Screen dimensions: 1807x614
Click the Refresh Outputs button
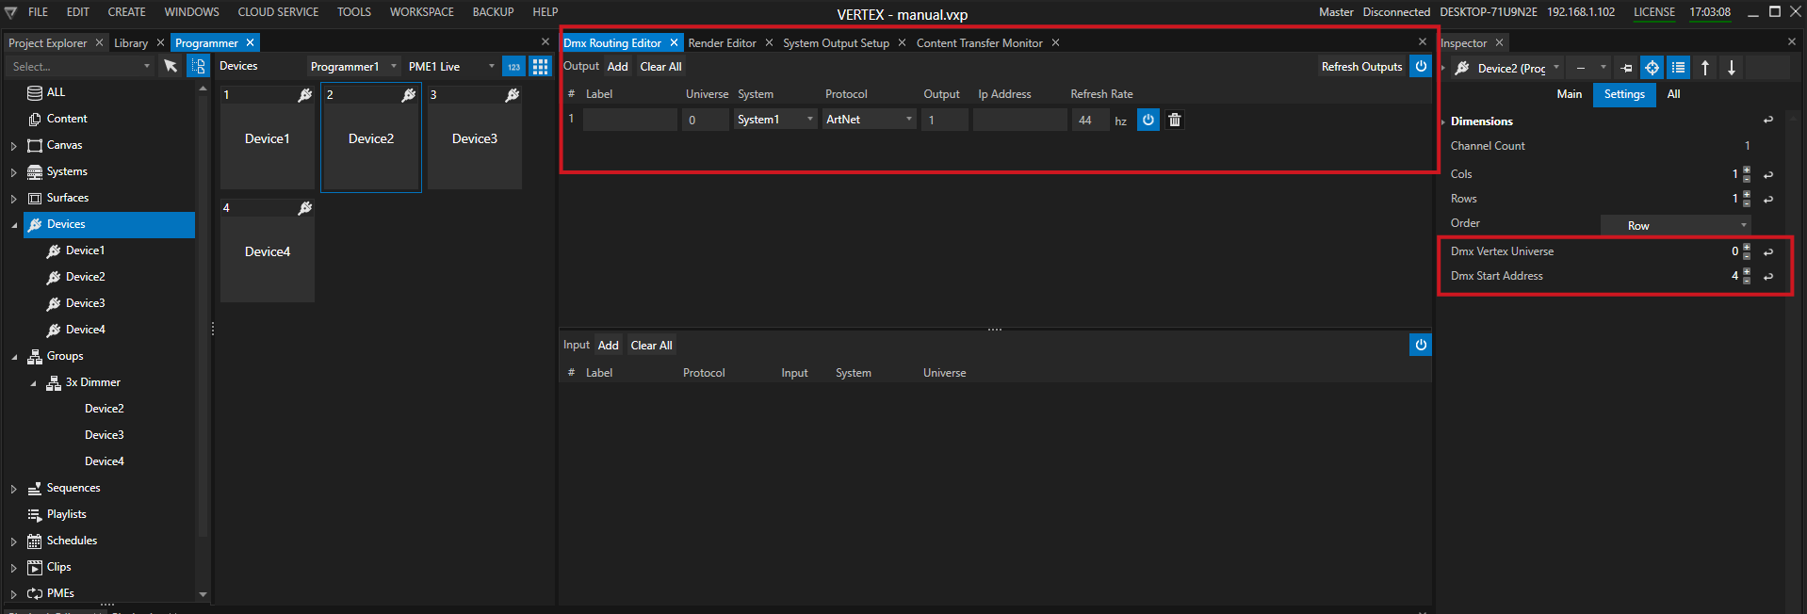click(1361, 67)
